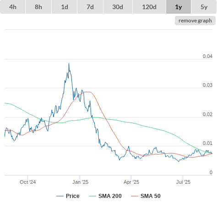
Task: Click the Apr '25 axis label
Action: [x=131, y=182]
